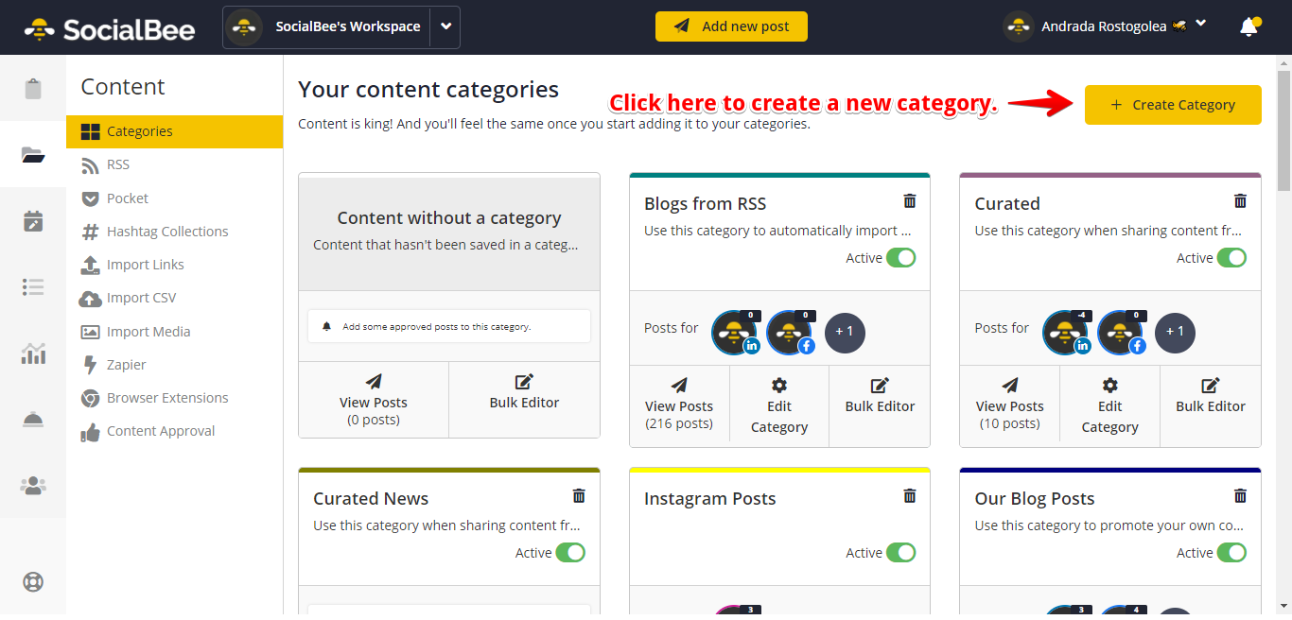Click Our Blog Posts category title
This screenshot has height=620, width=1292.
[x=1035, y=498]
